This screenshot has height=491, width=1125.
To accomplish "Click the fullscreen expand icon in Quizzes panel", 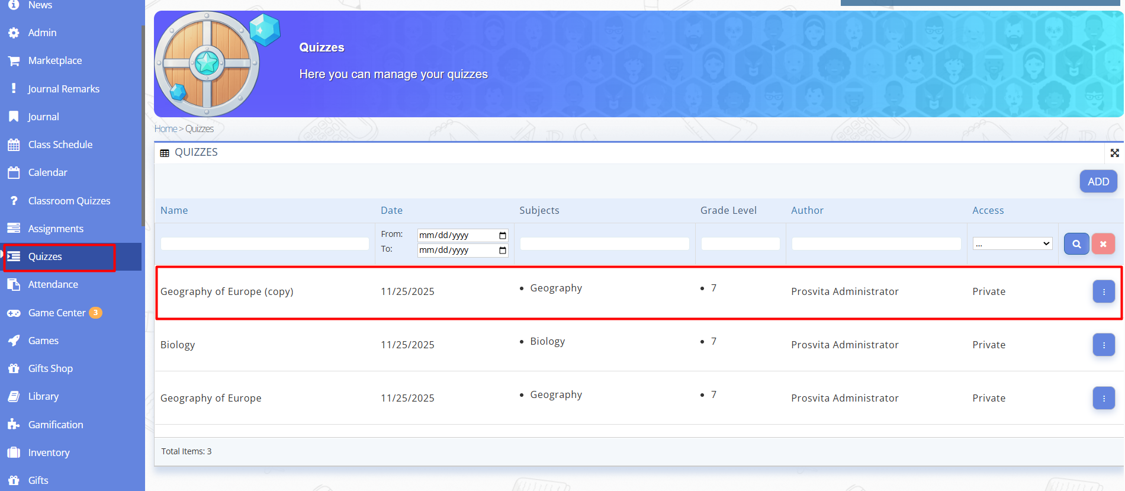I will point(1114,153).
